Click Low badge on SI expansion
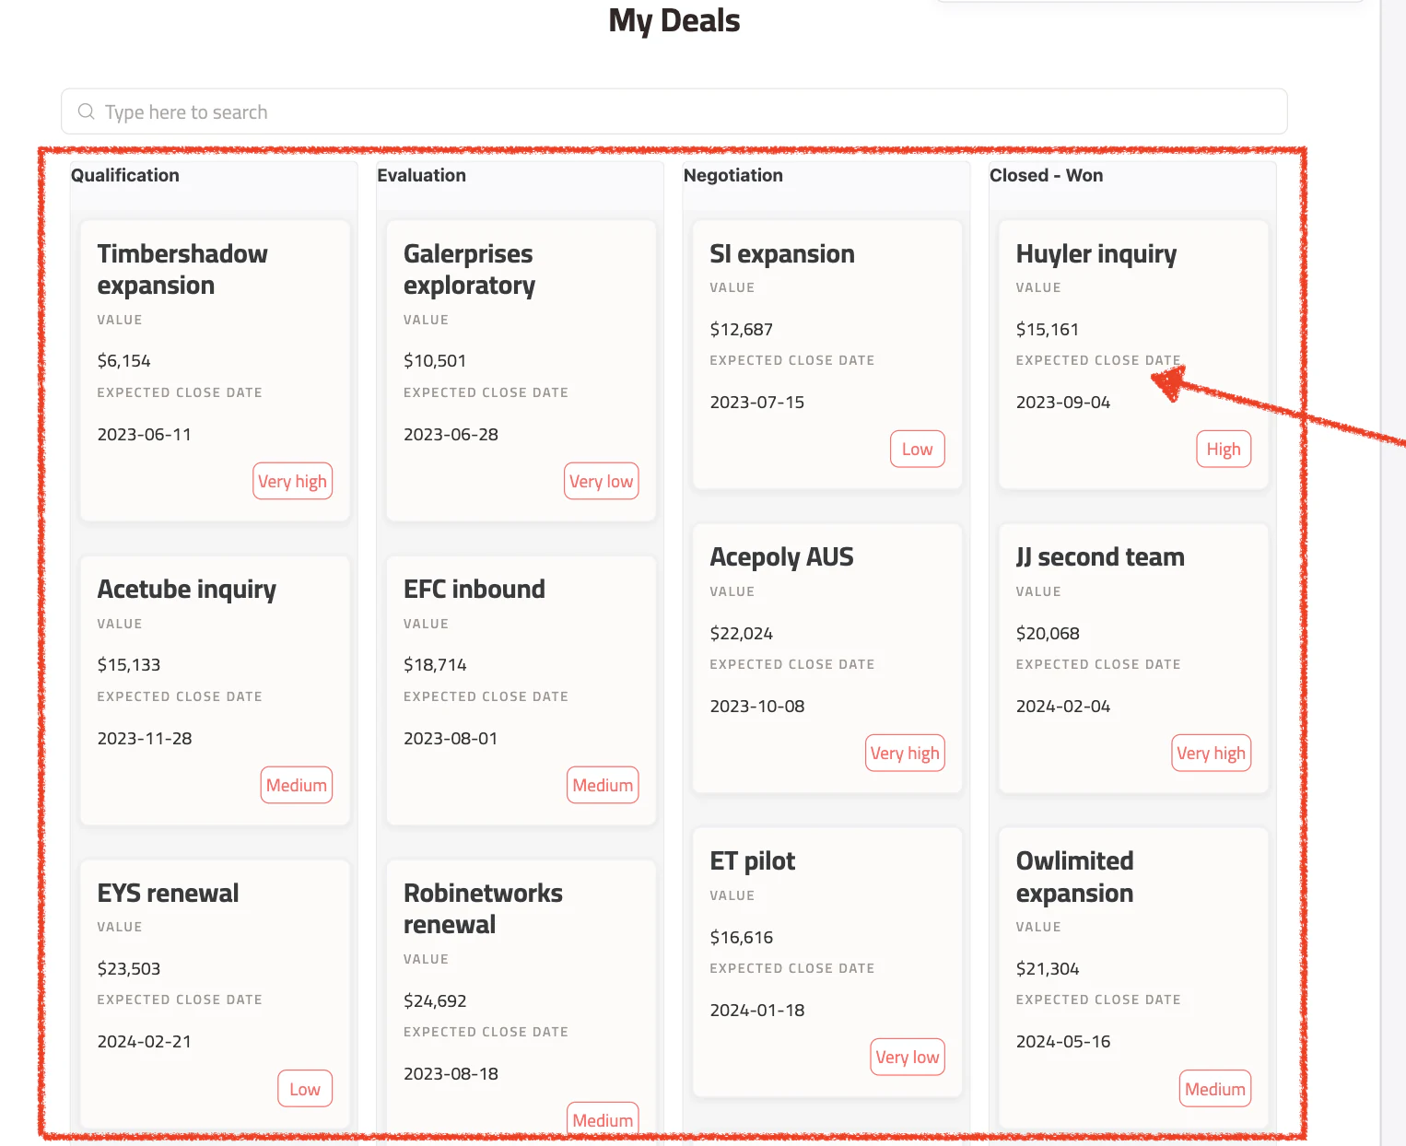1406x1146 pixels. click(918, 449)
